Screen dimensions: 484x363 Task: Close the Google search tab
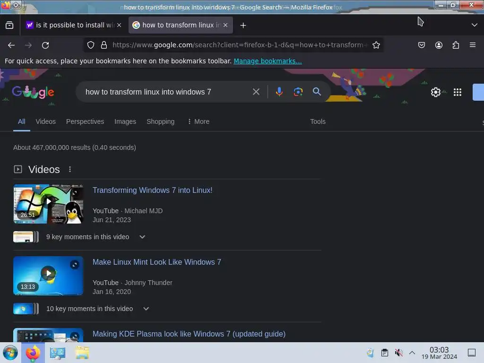(x=225, y=26)
